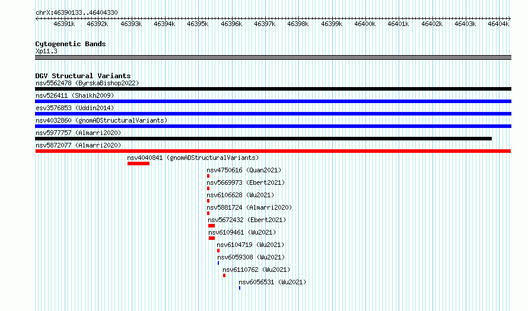Select the Xp11.3 band label

(46, 52)
